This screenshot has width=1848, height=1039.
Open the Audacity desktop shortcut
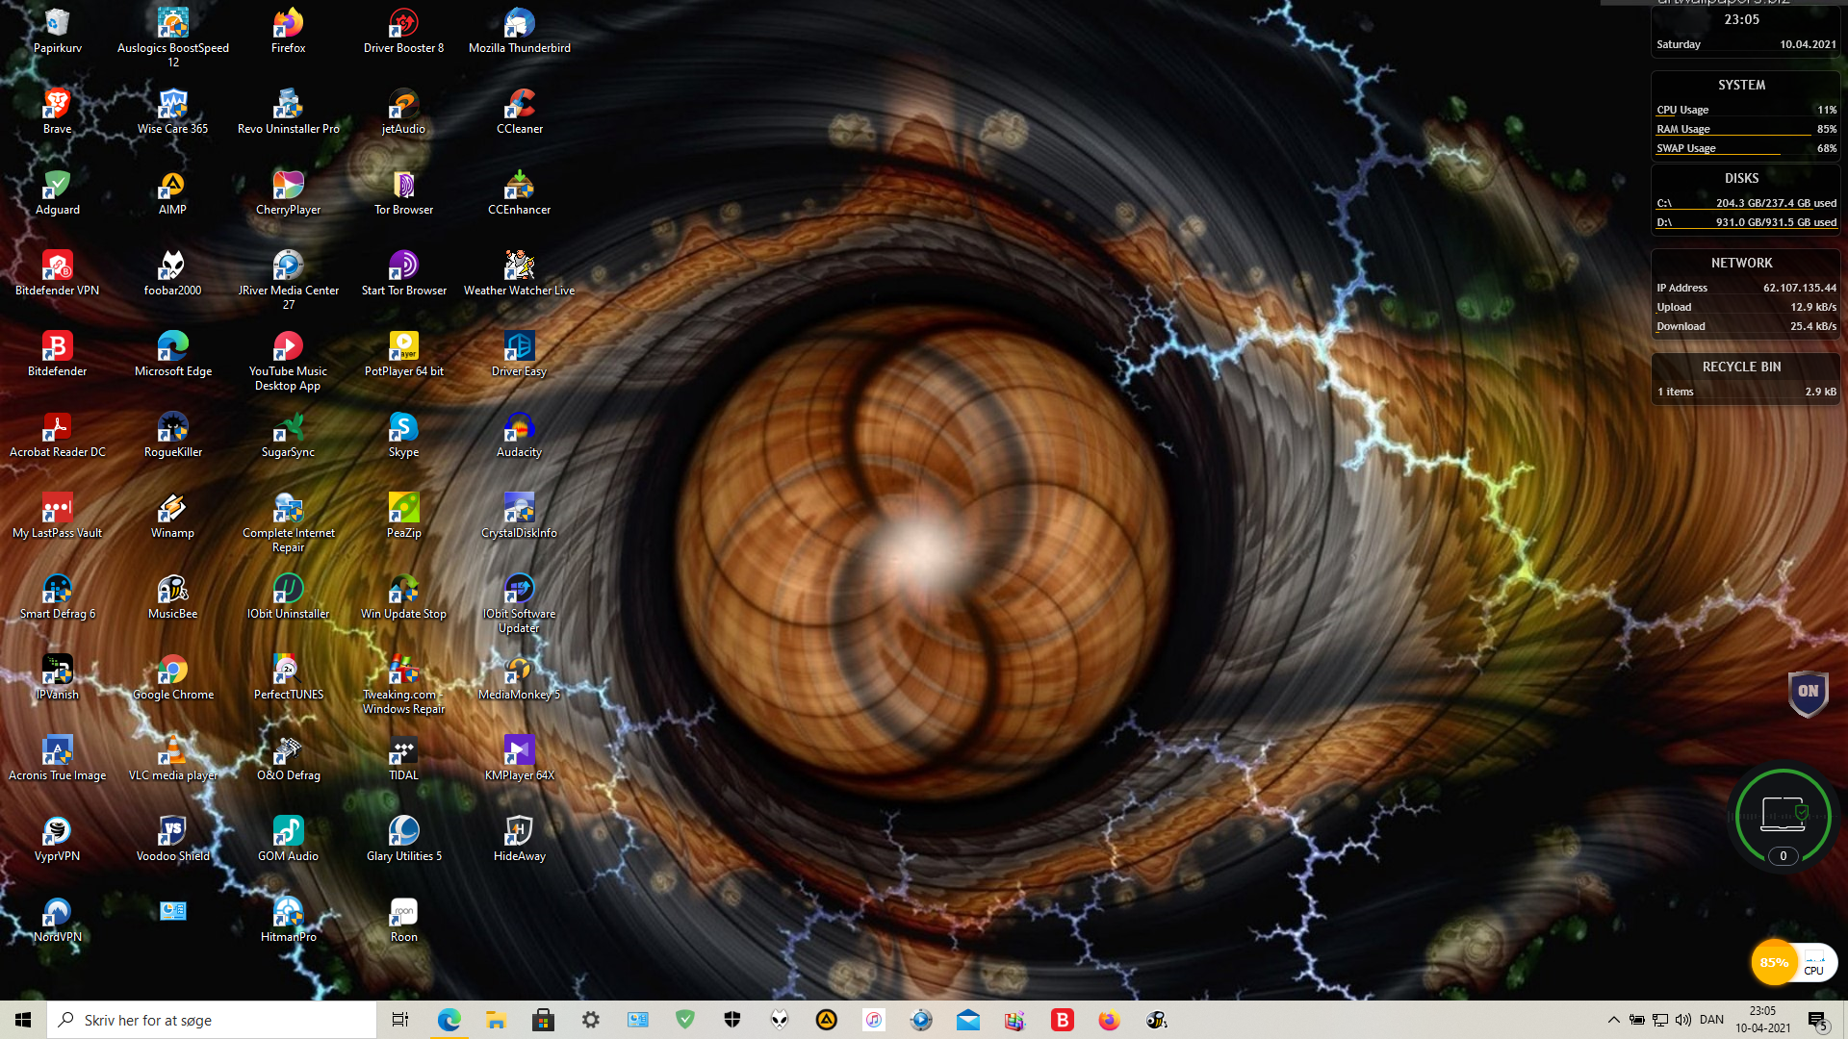pos(519,428)
